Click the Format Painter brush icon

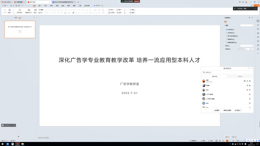[5, 10]
